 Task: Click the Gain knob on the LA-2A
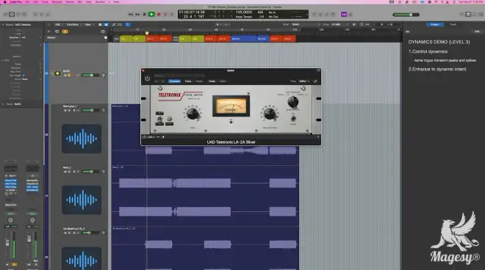[193, 114]
